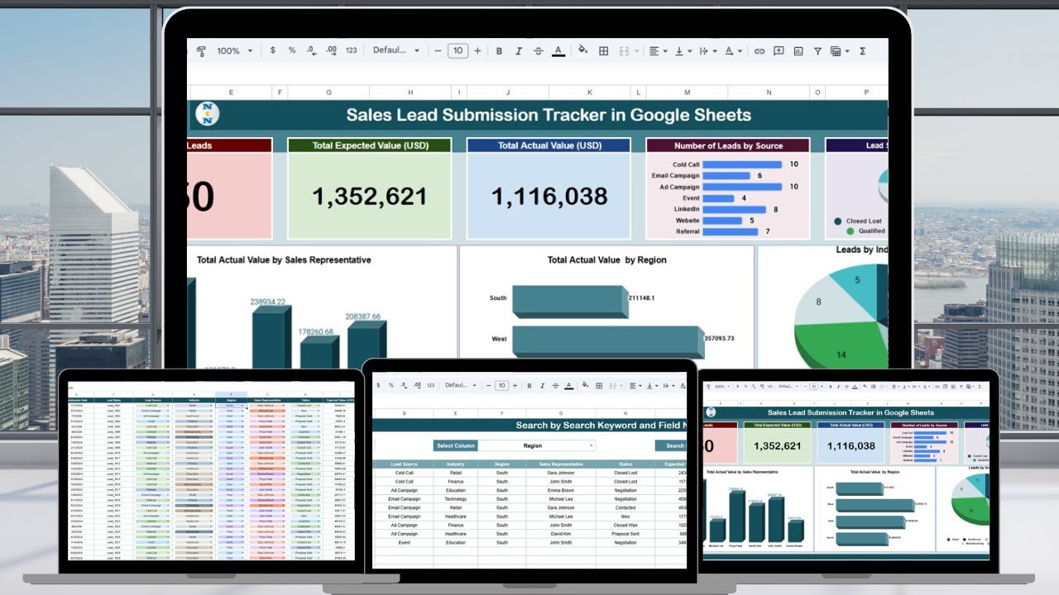This screenshot has width=1059, height=595.
Task: Toggle bold on large monitor toolbar
Action: 499,51
